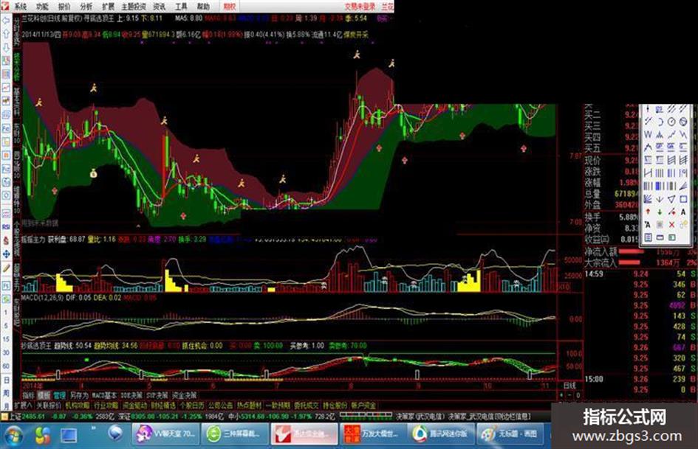Select the rising zigzag line tool
This screenshot has width=698, height=449.
click(671, 134)
